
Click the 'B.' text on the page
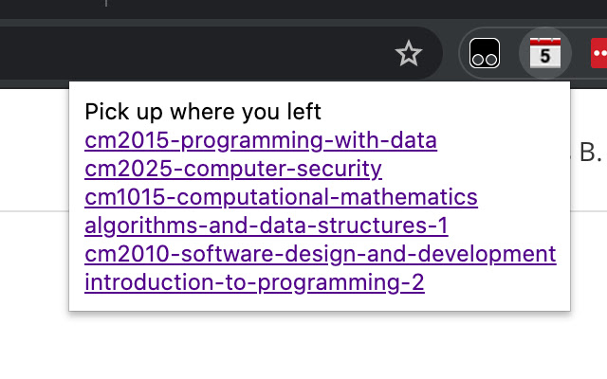point(590,152)
